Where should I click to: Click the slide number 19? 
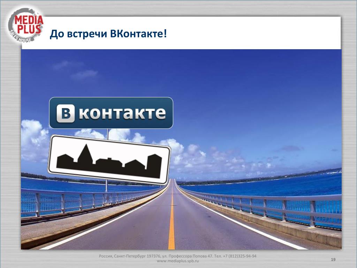333,260
